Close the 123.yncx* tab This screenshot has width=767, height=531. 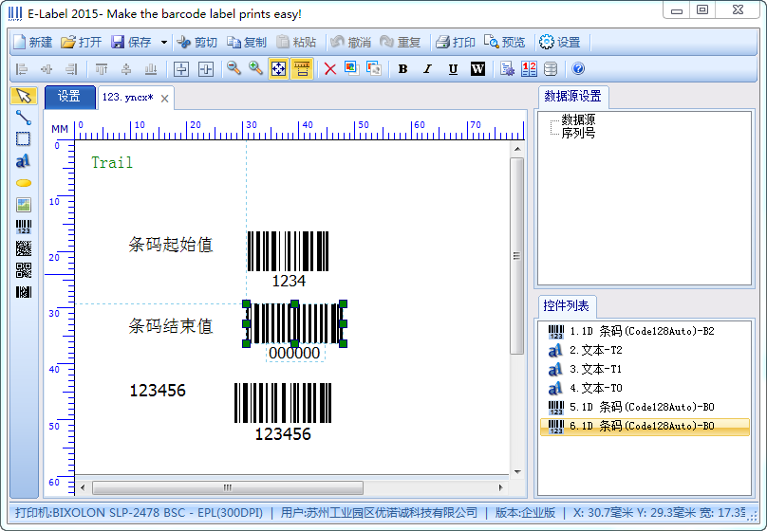click(x=165, y=99)
